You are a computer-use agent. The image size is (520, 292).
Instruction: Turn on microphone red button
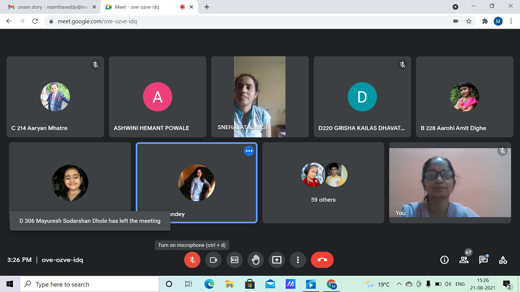pos(192,260)
